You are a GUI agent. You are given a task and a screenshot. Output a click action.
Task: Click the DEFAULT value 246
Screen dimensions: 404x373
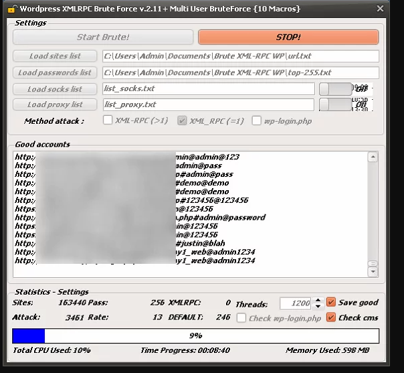pos(223,317)
